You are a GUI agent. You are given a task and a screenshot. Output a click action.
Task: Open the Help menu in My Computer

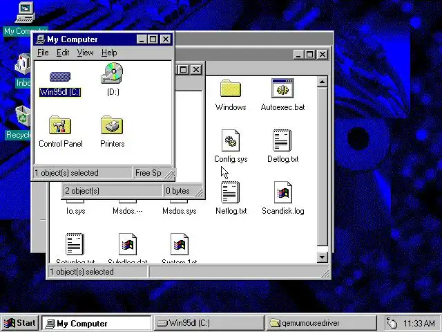[x=109, y=53]
